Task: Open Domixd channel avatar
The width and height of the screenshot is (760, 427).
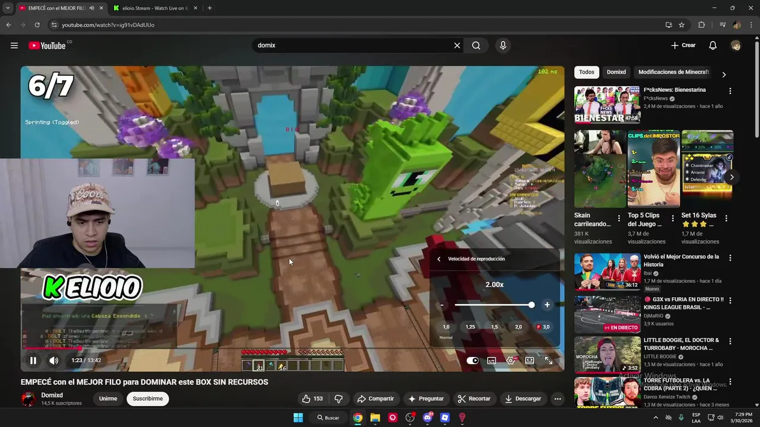Action: [28, 399]
